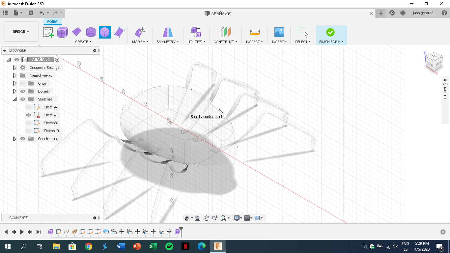Open the DESIGN workspace switcher
The width and height of the screenshot is (450, 253).
(20, 32)
